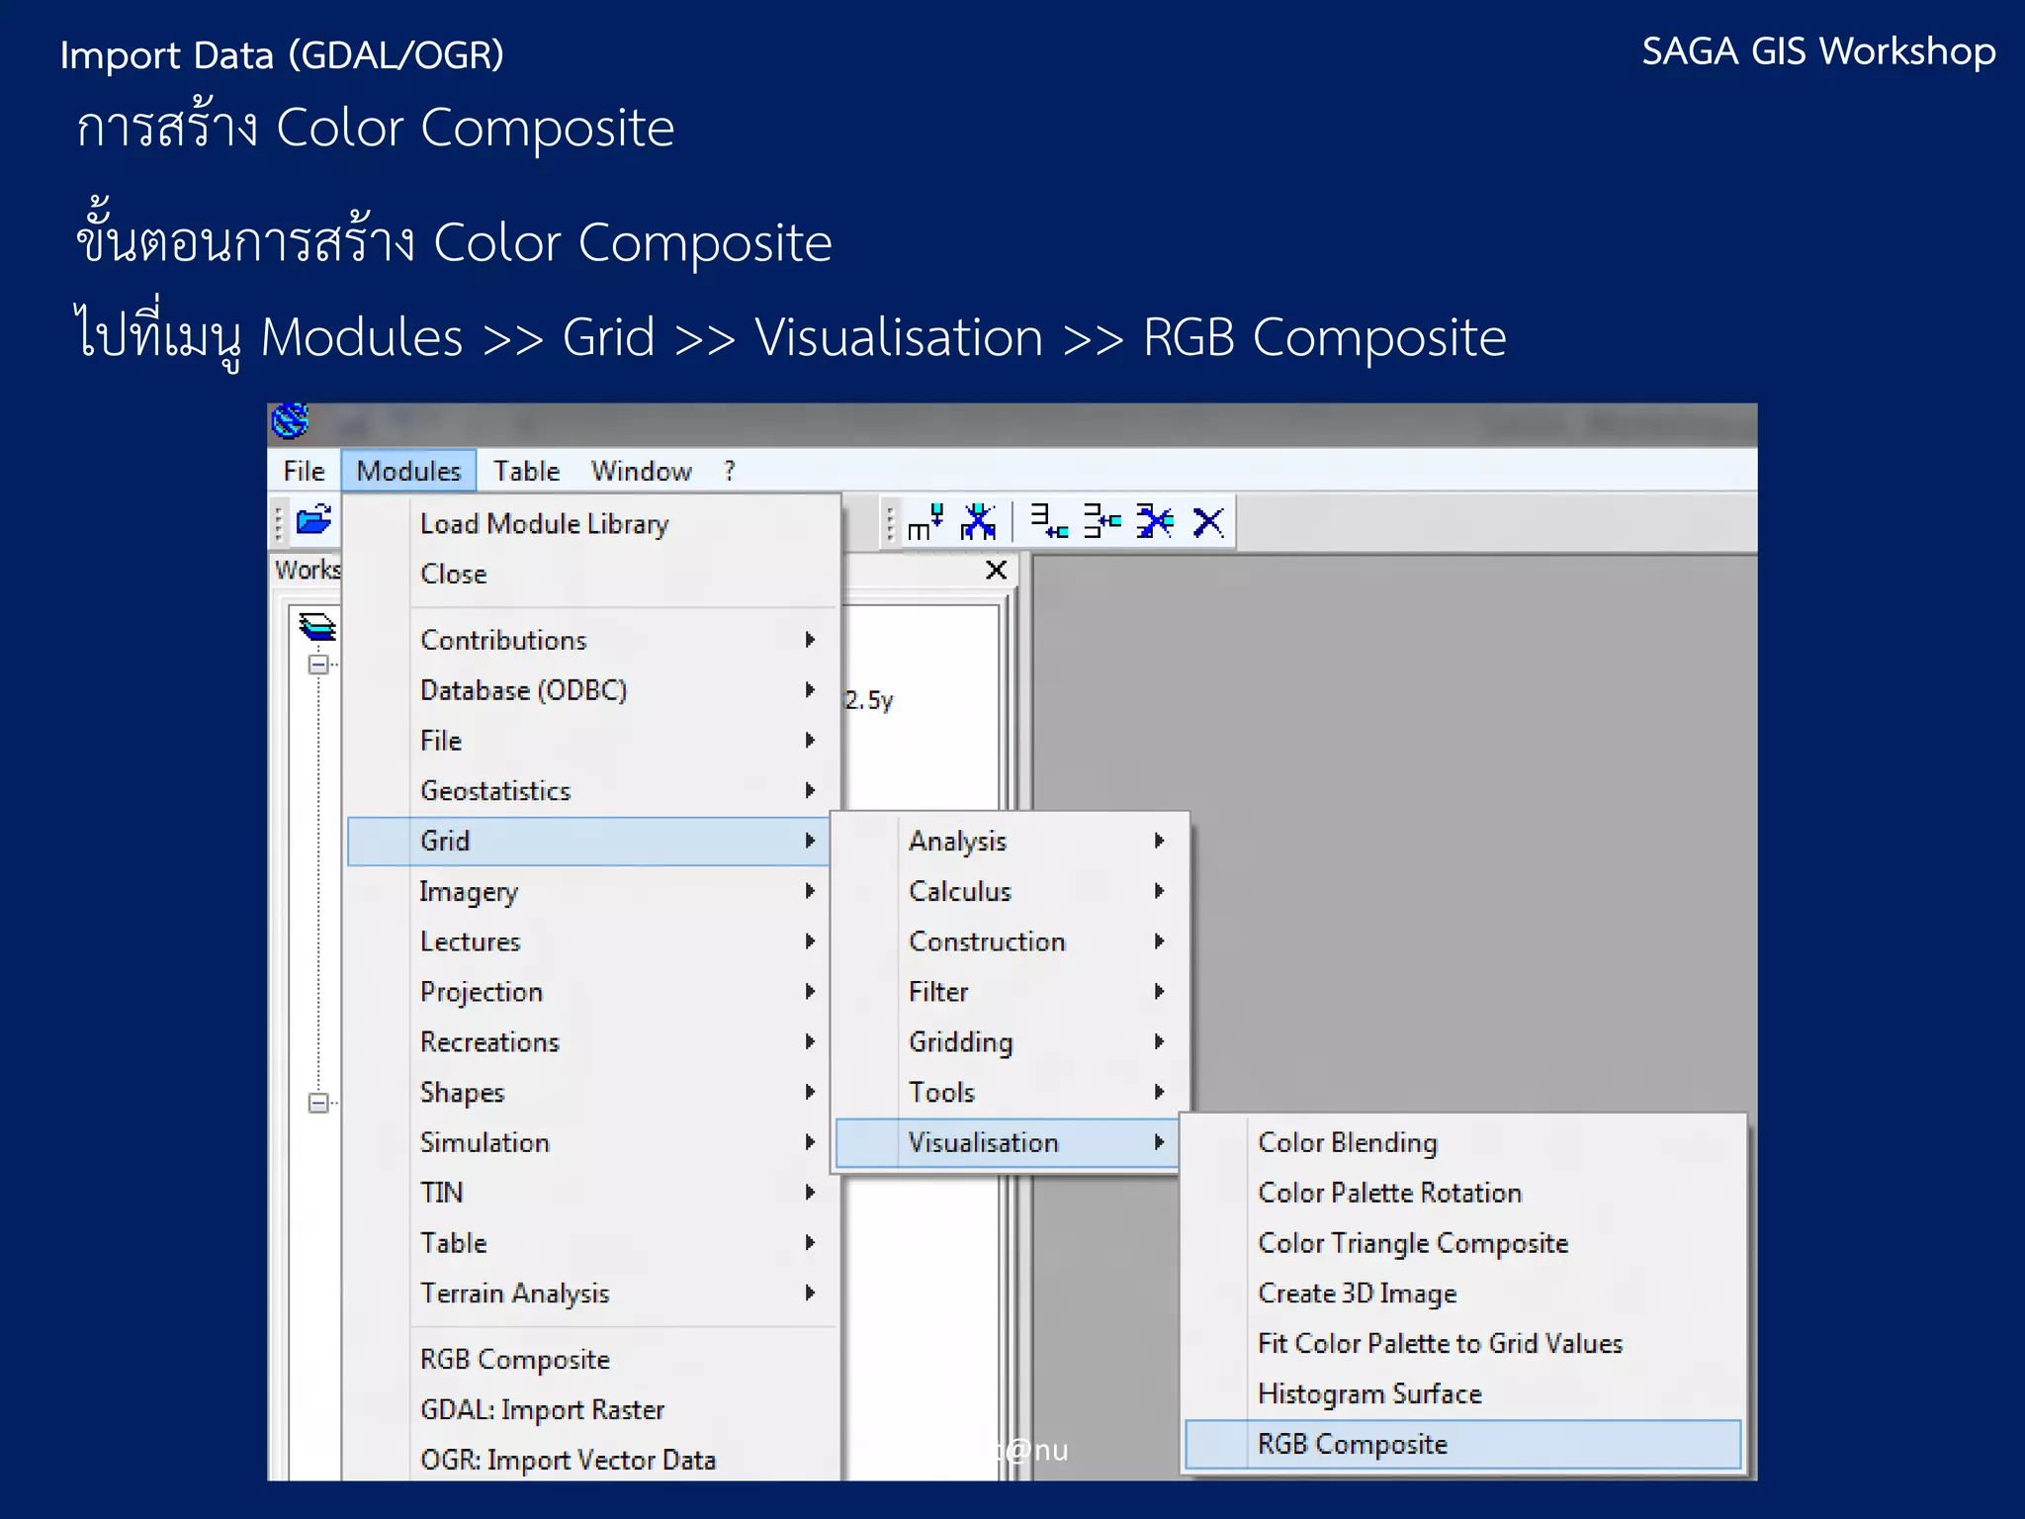The width and height of the screenshot is (2025, 1519).
Task: Choose Color Blending
Action: (x=1463, y=1142)
